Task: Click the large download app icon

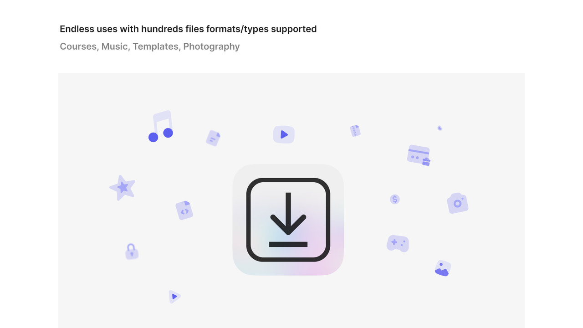Action: click(x=288, y=220)
